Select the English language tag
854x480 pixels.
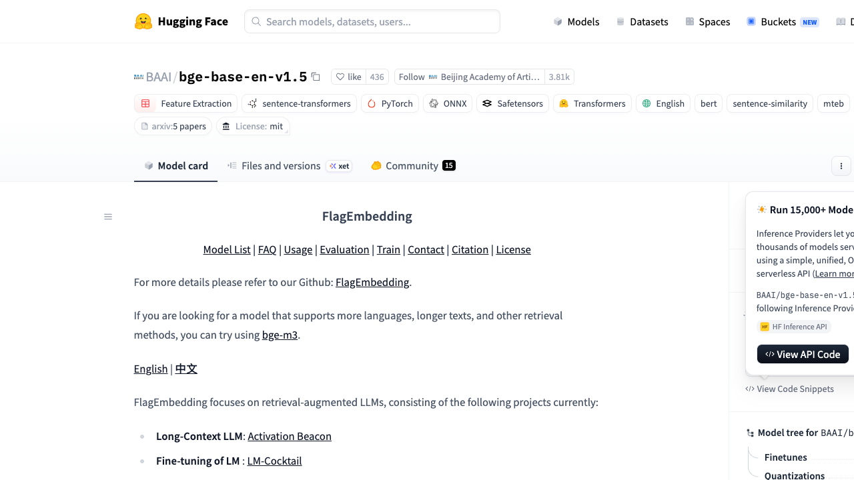pos(663,103)
